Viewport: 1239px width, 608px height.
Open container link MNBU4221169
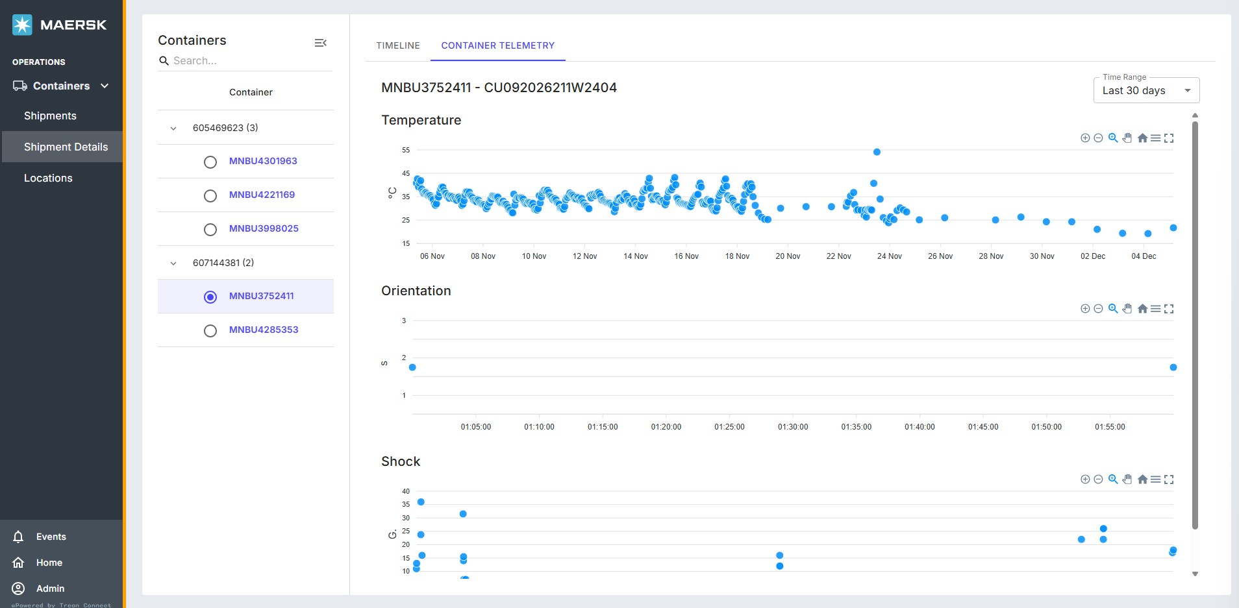click(262, 195)
